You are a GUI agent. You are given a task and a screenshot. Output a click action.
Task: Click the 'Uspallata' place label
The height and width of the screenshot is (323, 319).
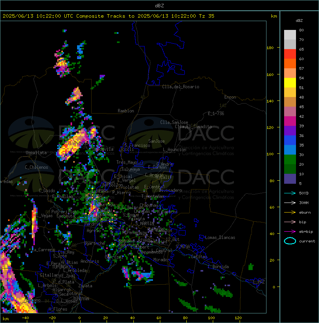coord(36,153)
